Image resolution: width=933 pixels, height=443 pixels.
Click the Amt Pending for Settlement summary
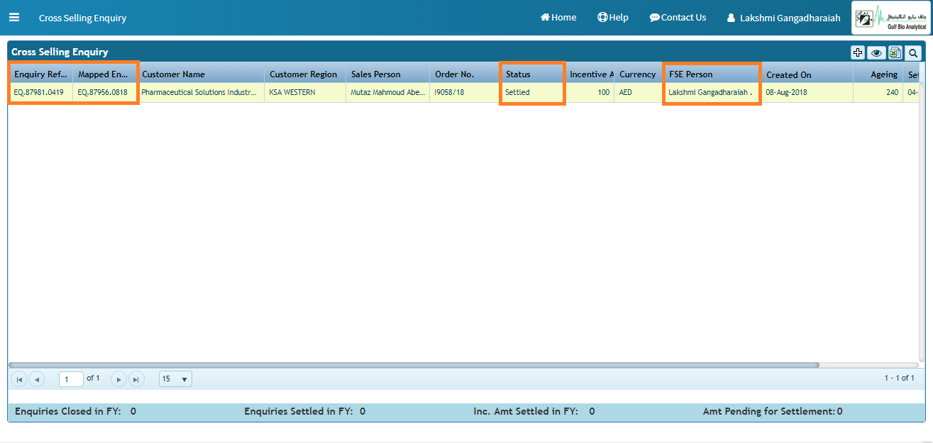pos(773,411)
